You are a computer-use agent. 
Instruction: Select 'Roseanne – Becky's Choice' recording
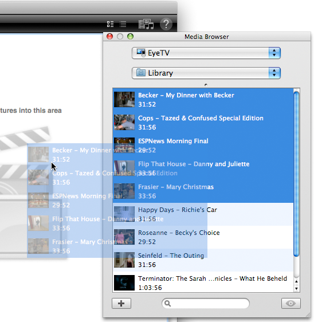point(203,237)
